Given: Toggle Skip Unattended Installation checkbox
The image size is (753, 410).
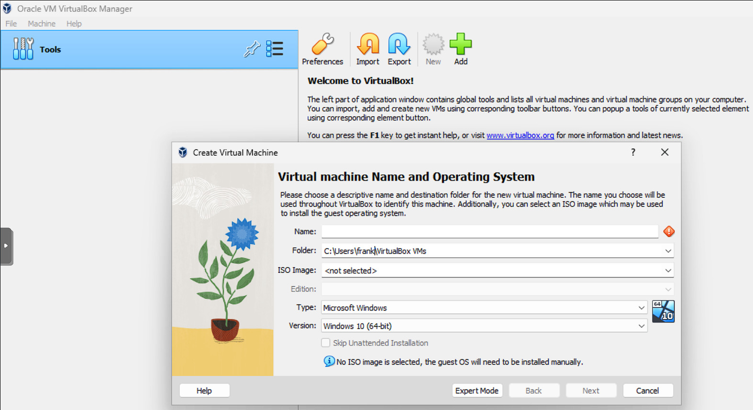Looking at the screenshot, I should [326, 343].
